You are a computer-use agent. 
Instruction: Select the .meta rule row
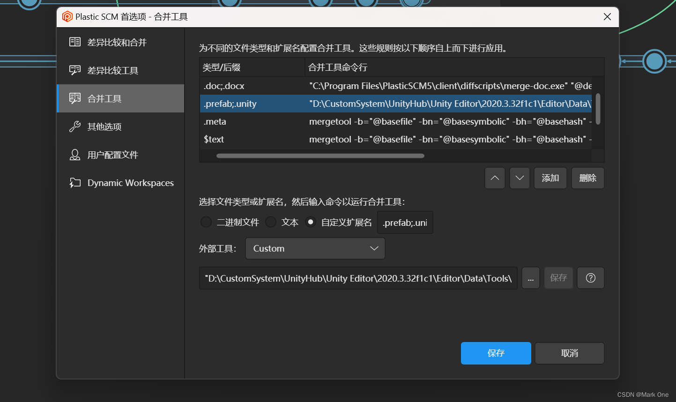click(x=395, y=121)
